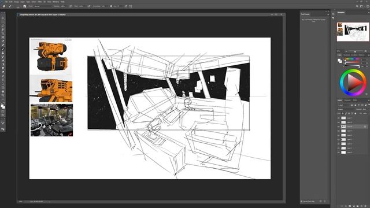This screenshot has height=208, width=370.
Task: Open the brush preset picker dropdown
Action: [18, 6]
